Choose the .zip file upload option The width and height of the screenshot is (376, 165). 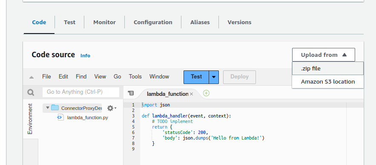coord(328,69)
